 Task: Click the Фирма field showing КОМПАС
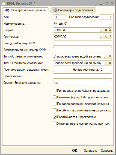[76, 30]
